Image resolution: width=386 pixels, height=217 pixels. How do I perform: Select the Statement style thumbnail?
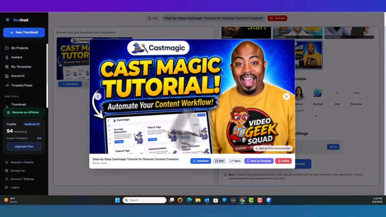(x=246, y=33)
